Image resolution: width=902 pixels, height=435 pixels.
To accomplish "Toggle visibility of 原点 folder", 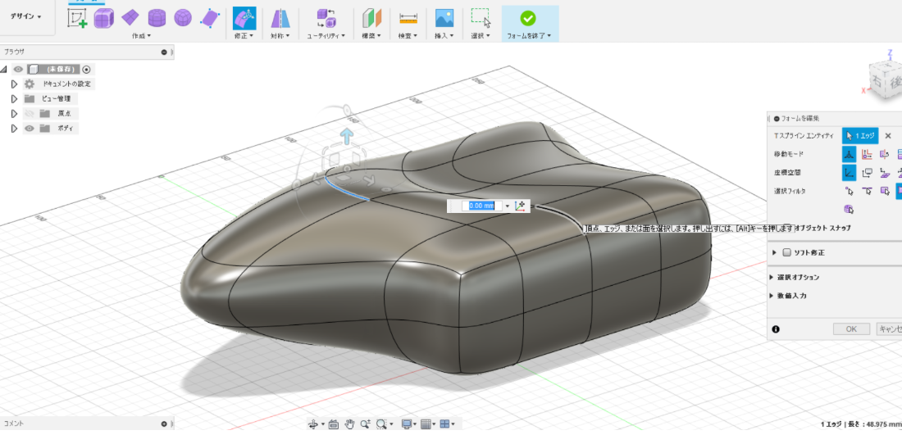I will pyautogui.click(x=29, y=114).
